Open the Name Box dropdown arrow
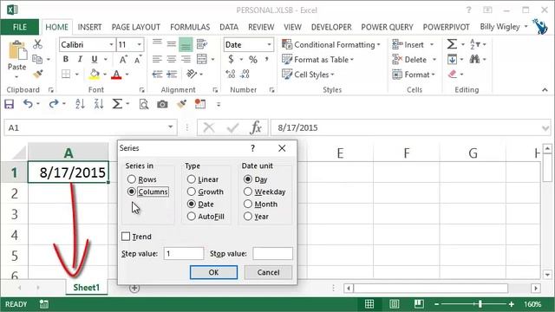The image size is (555, 312). pyautogui.click(x=170, y=127)
